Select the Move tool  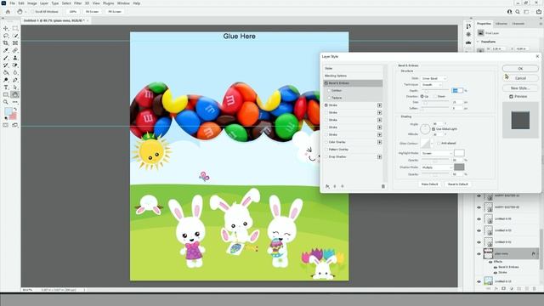click(6, 28)
